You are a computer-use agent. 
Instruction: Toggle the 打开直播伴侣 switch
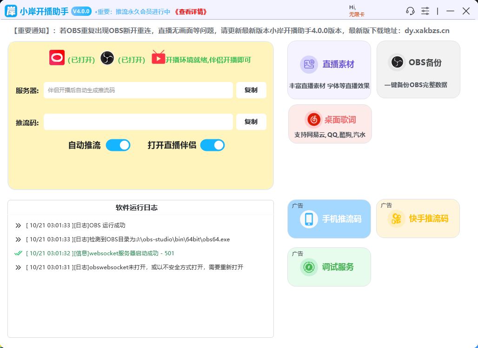[x=212, y=145]
